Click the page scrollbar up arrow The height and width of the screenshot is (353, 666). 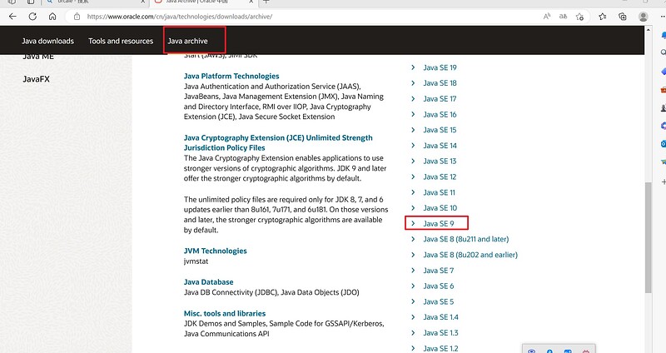coord(649,30)
